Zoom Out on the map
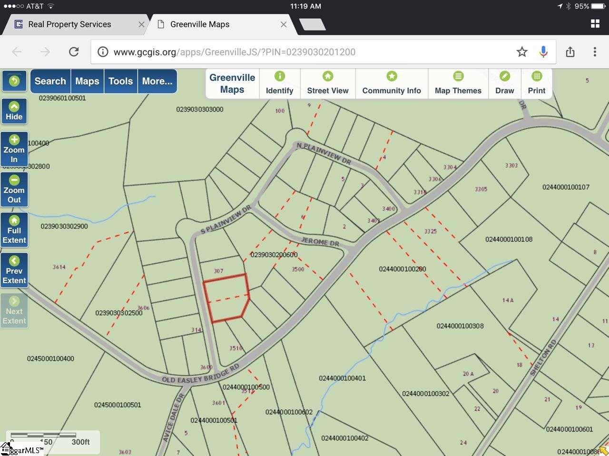The image size is (609, 456). coord(14,190)
